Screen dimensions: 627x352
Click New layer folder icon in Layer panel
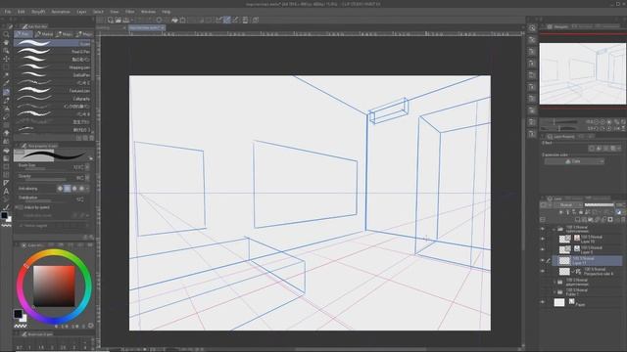click(x=591, y=220)
